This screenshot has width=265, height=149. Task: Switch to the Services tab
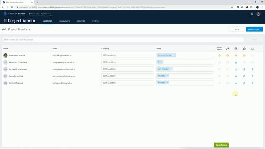click(81, 21)
